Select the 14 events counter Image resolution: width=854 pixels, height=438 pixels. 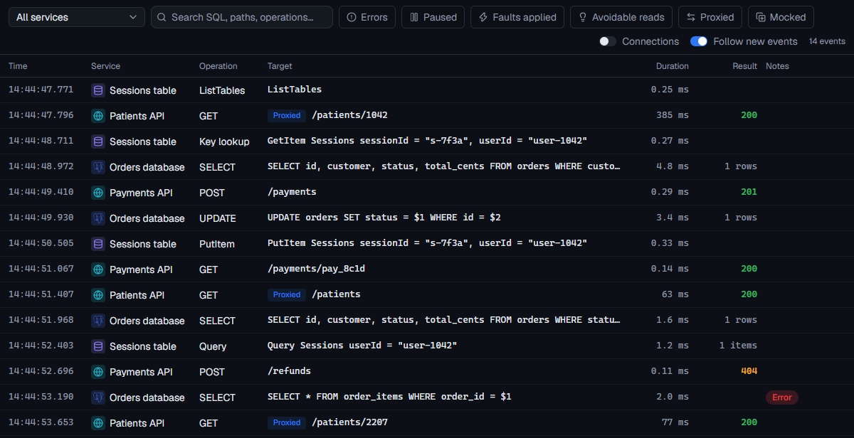[827, 41]
